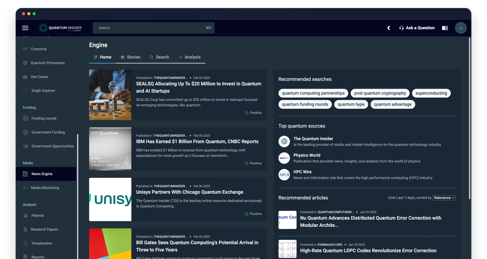Switch to the Stories tab
487x259 pixels.
click(130, 57)
